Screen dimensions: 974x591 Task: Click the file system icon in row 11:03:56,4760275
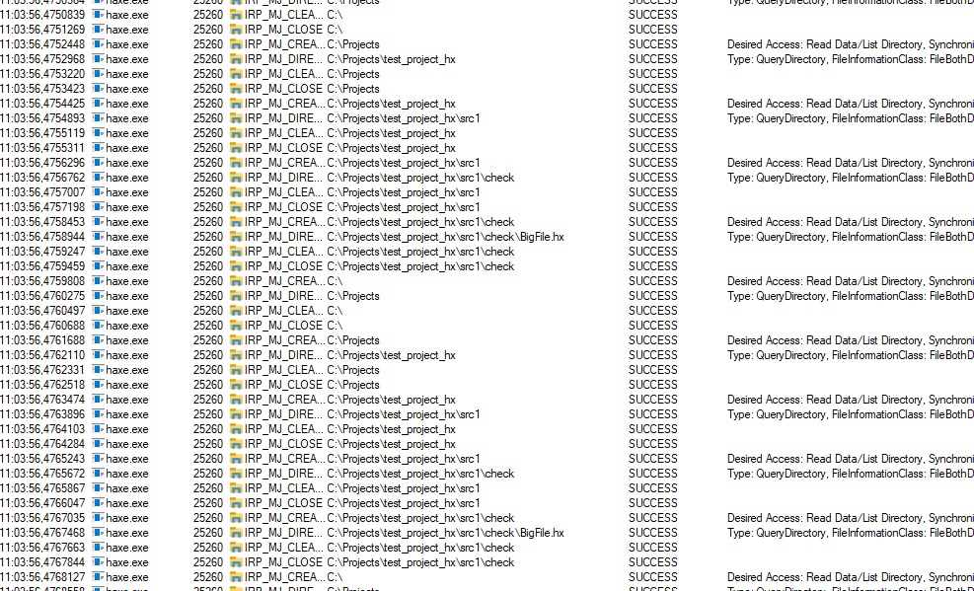point(236,296)
